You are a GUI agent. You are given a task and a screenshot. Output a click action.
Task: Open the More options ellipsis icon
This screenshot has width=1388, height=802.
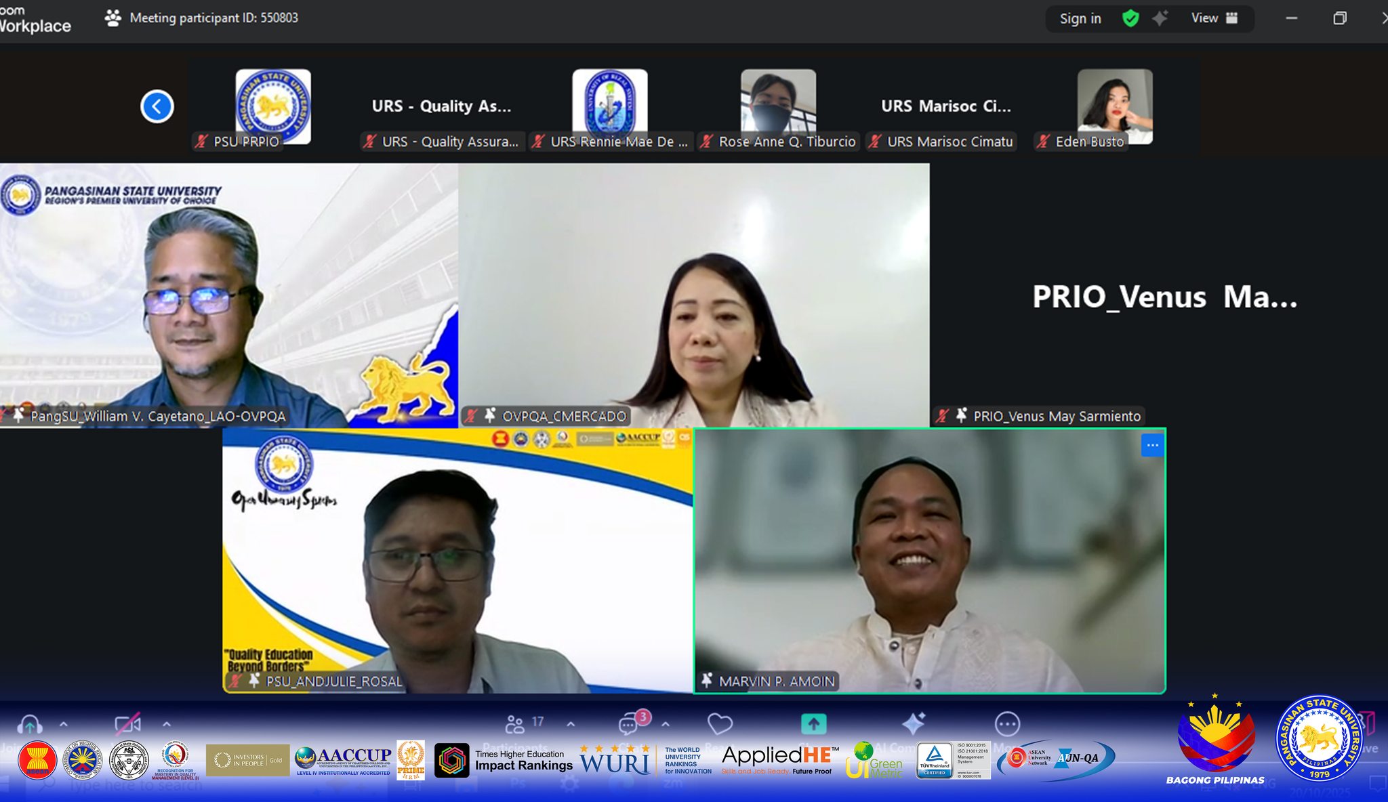pyautogui.click(x=1007, y=724)
